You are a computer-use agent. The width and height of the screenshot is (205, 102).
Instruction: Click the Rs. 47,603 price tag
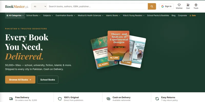(103, 64)
